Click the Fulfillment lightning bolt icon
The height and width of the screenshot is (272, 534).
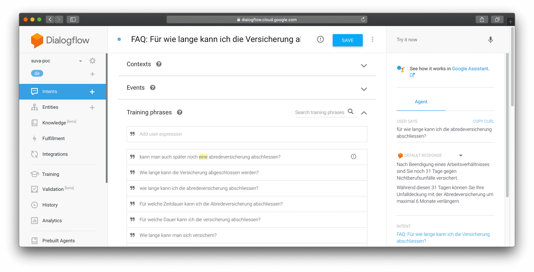(34, 138)
